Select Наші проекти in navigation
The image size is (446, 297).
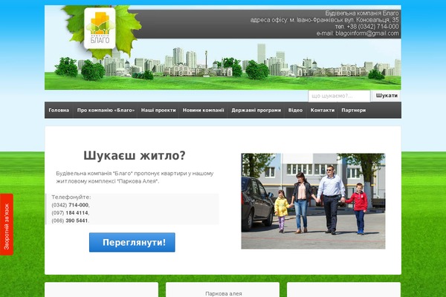(158, 110)
